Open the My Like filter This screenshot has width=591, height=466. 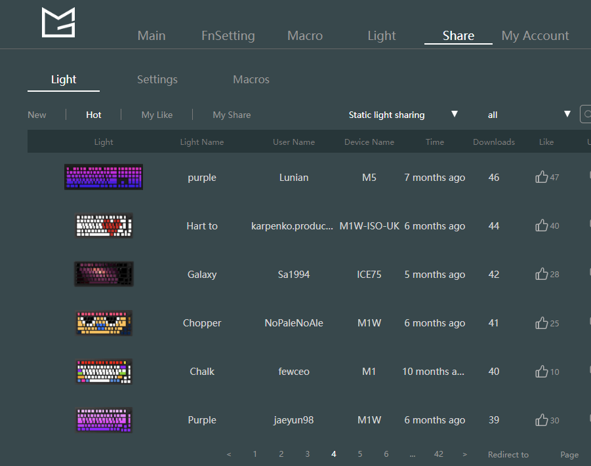tap(157, 115)
